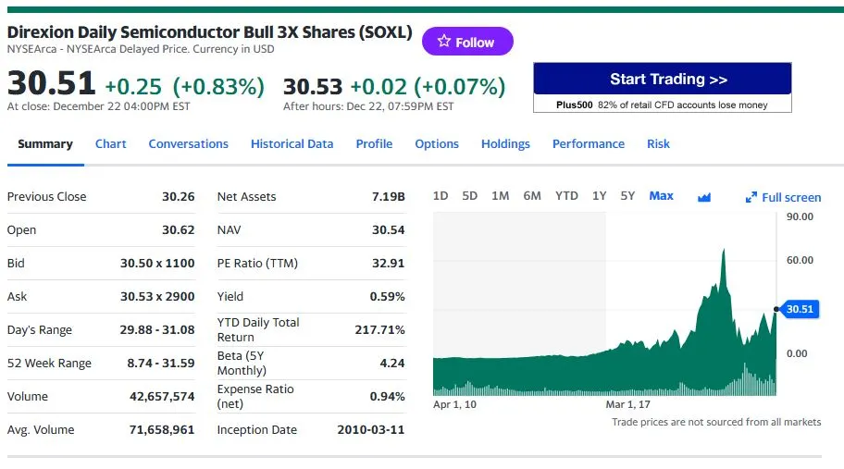Choose the 5Y chart range
Screen dimensions: 844x469
(x=627, y=196)
